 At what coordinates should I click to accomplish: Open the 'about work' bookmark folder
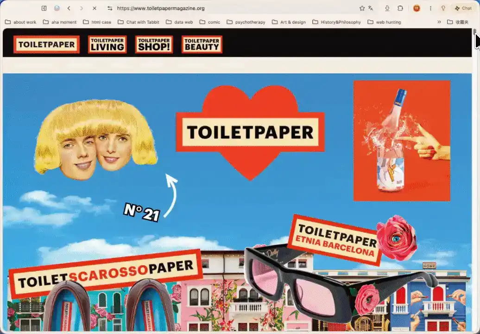[x=21, y=22]
